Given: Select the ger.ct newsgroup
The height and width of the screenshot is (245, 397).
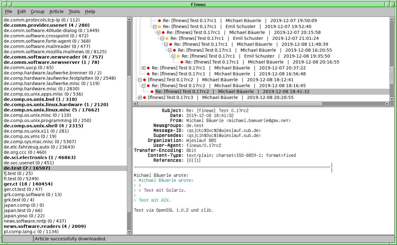Looking at the screenshot, I should pos(28,184).
